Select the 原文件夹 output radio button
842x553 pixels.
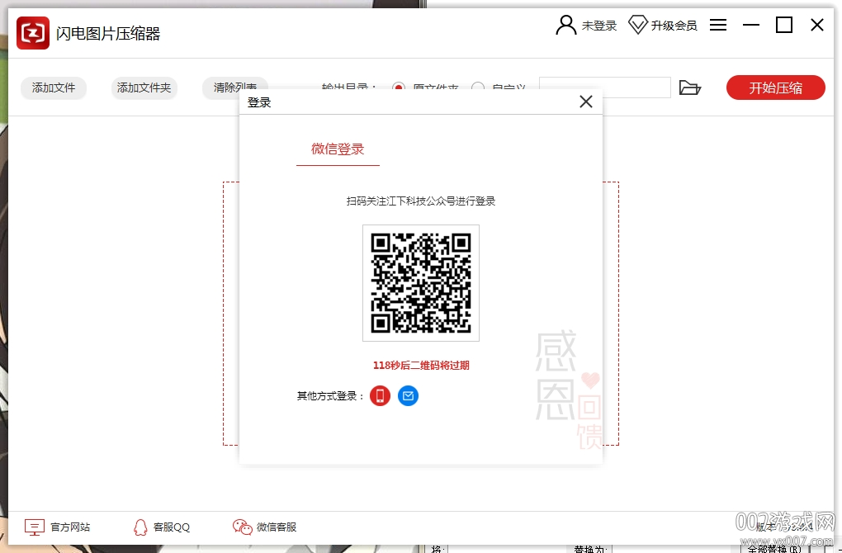(399, 87)
